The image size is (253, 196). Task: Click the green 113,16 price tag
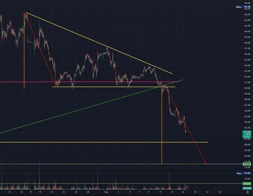(247, 183)
